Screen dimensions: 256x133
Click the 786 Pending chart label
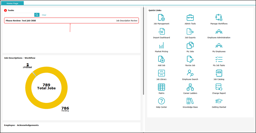pos(65,109)
